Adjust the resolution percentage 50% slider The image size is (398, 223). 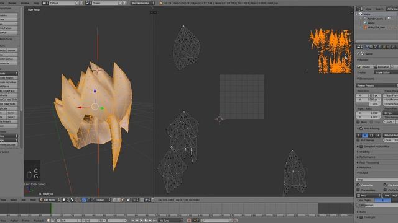click(369, 104)
